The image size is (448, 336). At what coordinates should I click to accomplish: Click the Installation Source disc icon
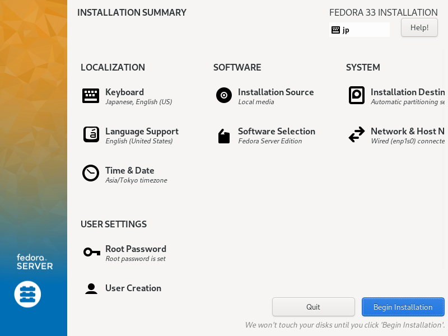click(x=224, y=95)
